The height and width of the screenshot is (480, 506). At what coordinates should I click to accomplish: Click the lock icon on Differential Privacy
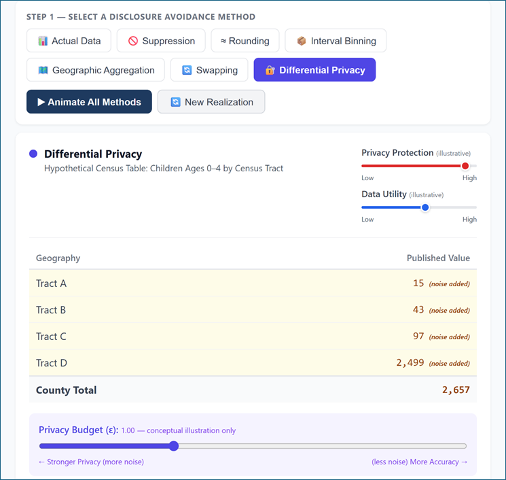[270, 70]
